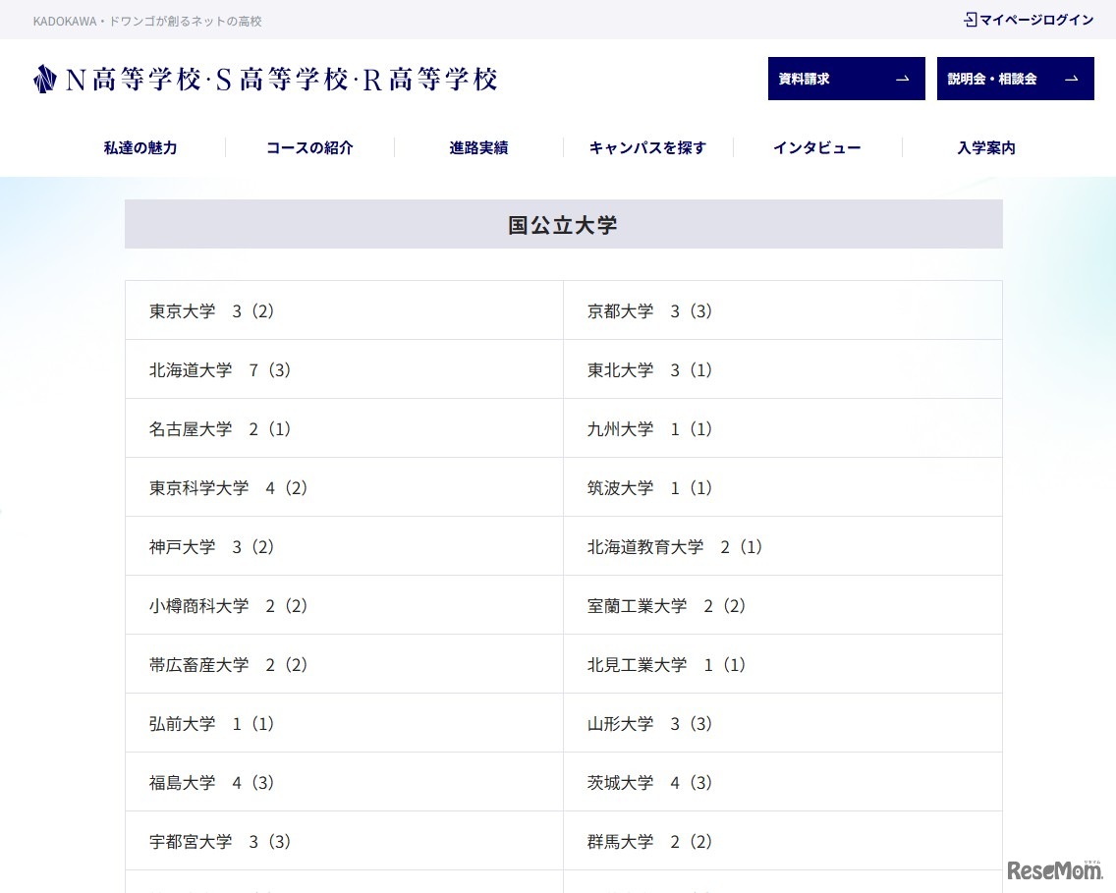The height and width of the screenshot is (893, 1116).
Task: Click the N高等学校 school logo icon
Action: point(44,79)
